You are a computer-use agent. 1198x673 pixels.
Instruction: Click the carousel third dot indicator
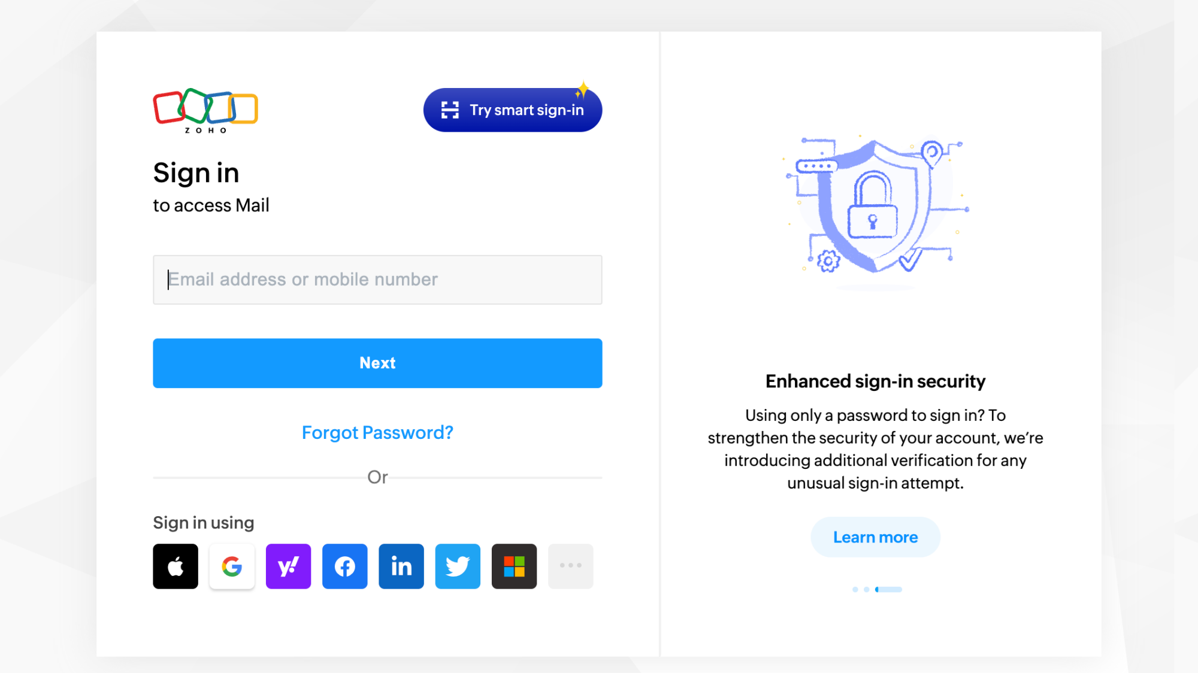(x=889, y=589)
